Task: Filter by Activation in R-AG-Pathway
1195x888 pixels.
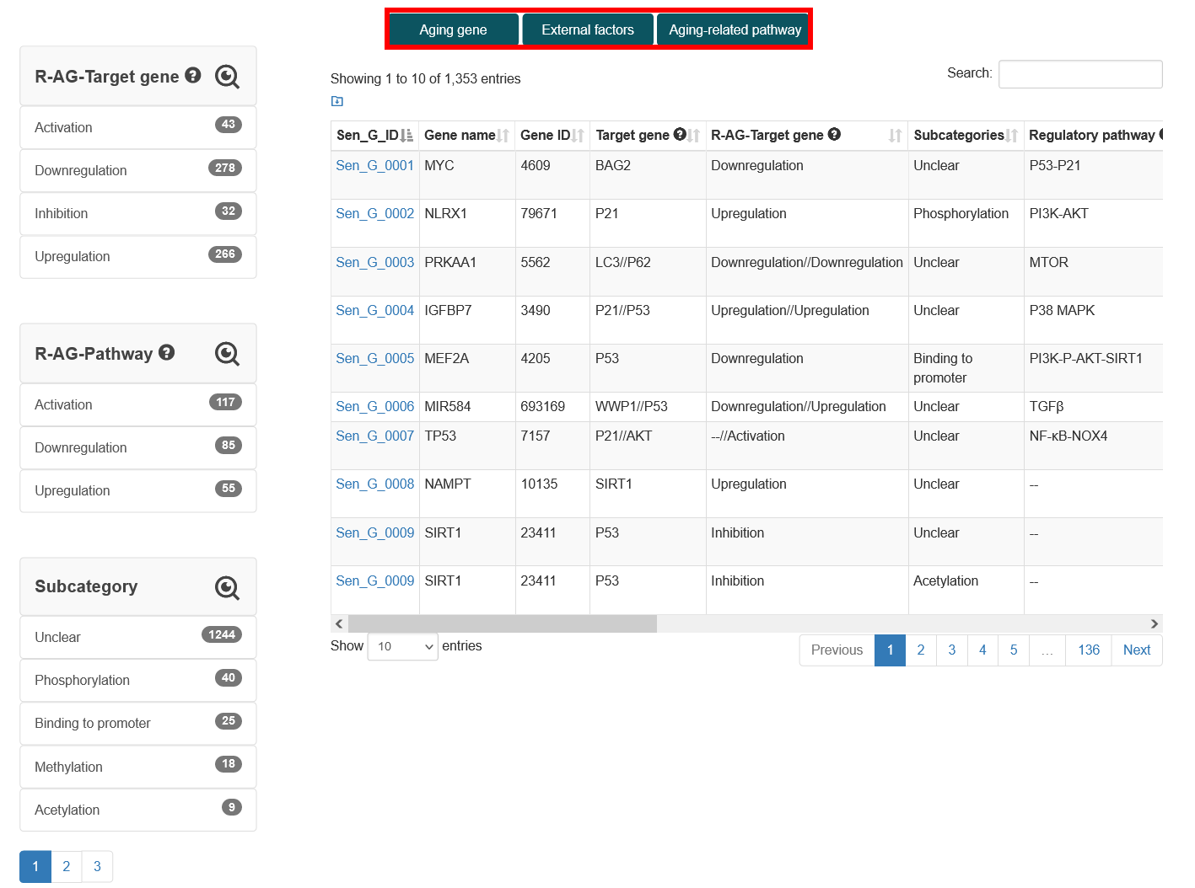Action: click(x=138, y=404)
